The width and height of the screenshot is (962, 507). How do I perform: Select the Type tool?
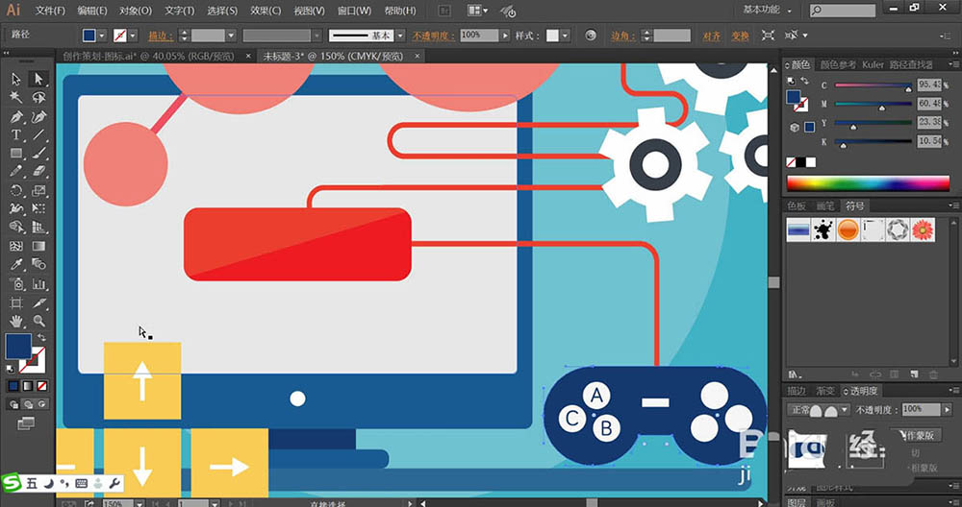pyautogui.click(x=16, y=135)
